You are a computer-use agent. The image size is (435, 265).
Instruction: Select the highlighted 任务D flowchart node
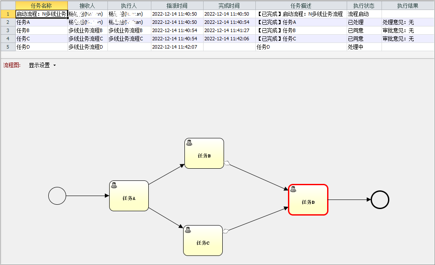[308, 200]
